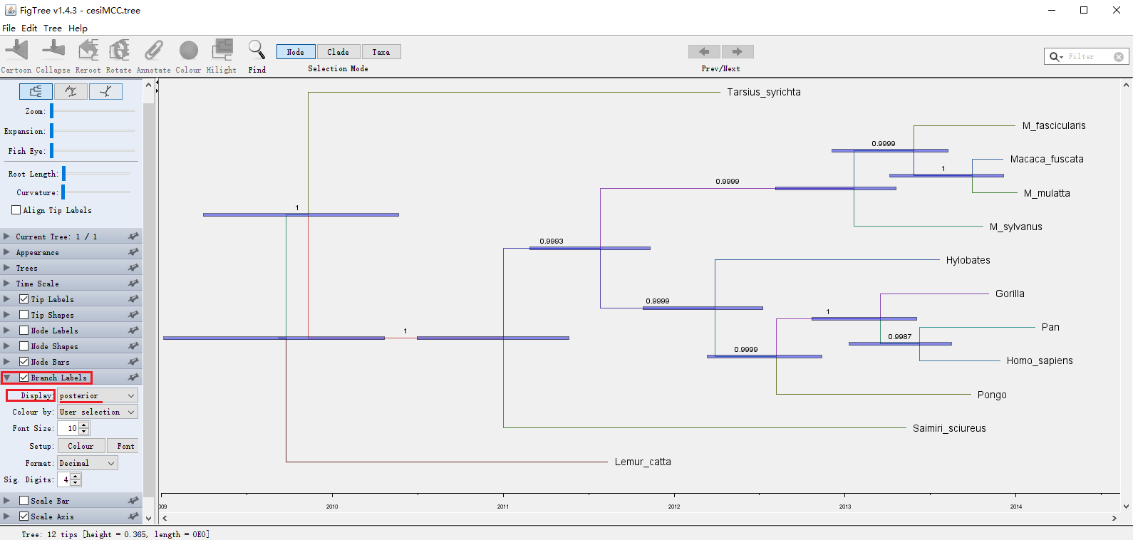
Task: Expand the Time Scale section
Action: pos(6,284)
